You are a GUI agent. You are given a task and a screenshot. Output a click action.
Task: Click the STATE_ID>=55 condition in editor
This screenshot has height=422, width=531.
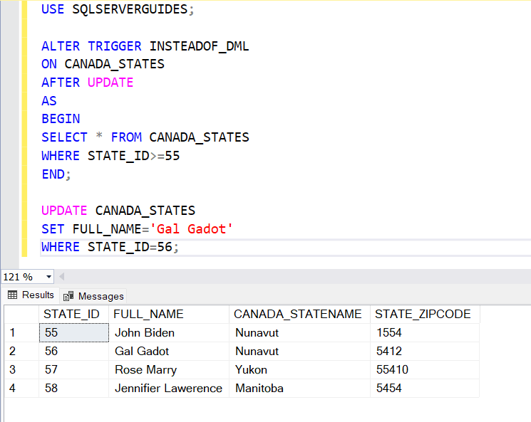(x=134, y=156)
